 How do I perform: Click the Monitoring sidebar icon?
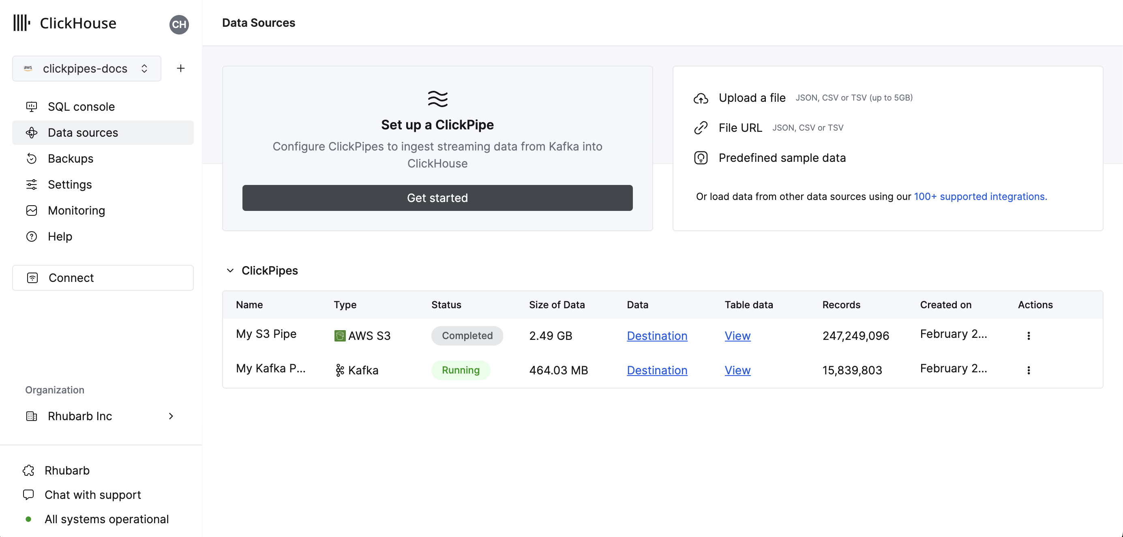click(32, 210)
